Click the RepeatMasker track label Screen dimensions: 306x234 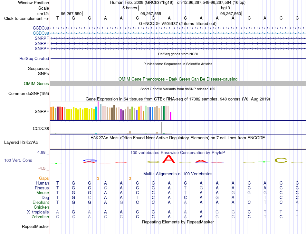(35, 226)
